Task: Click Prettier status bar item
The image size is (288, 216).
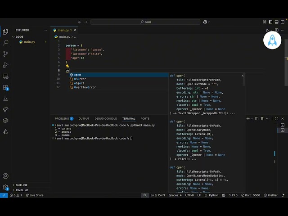Action: click(x=270, y=195)
